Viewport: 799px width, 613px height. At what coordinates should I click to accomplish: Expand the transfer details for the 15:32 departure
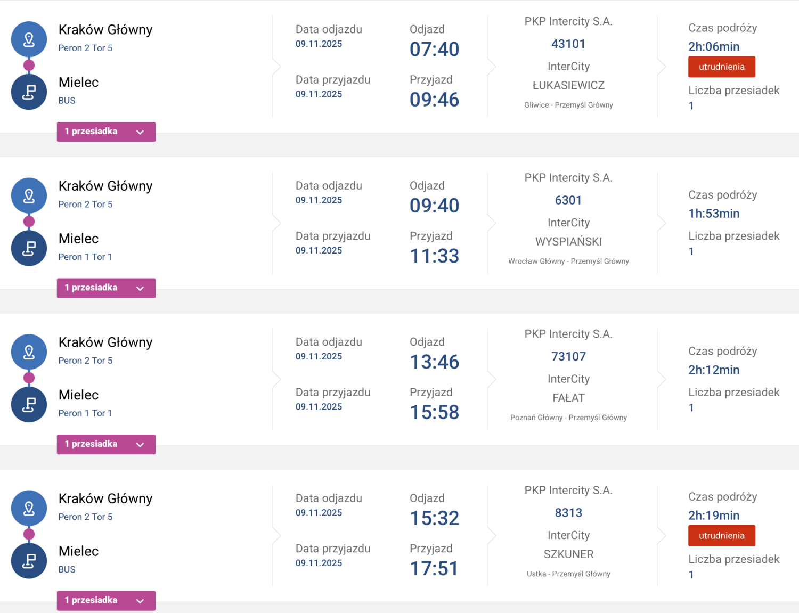coord(106,600)
